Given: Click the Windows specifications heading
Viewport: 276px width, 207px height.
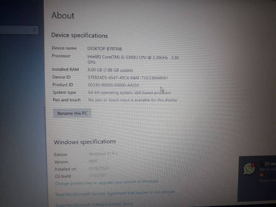Looking at the screenshot, I should [x=85, y=142].
